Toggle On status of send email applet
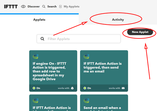The image size is (157, 111). coord(87,88)
